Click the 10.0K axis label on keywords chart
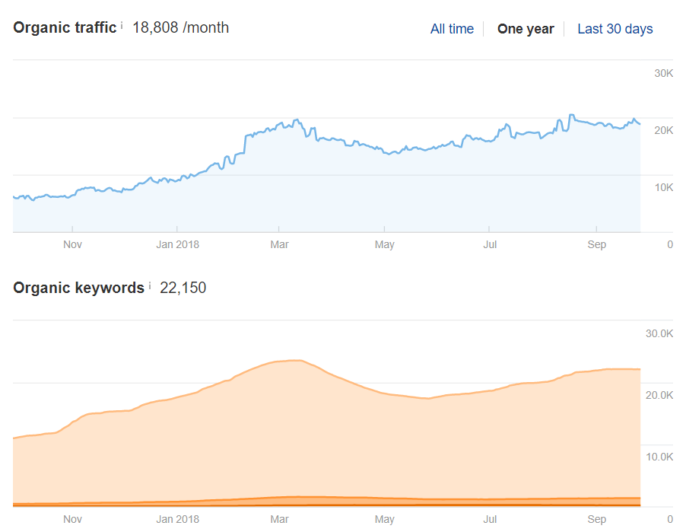Viewport: 686px width, 532px height. point(659,457)
